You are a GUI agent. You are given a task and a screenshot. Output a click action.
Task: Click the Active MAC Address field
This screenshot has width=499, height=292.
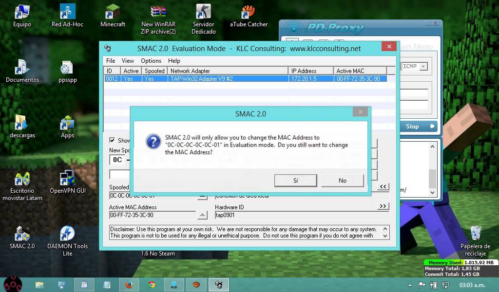pyautogui.click(x=153, y=215)
